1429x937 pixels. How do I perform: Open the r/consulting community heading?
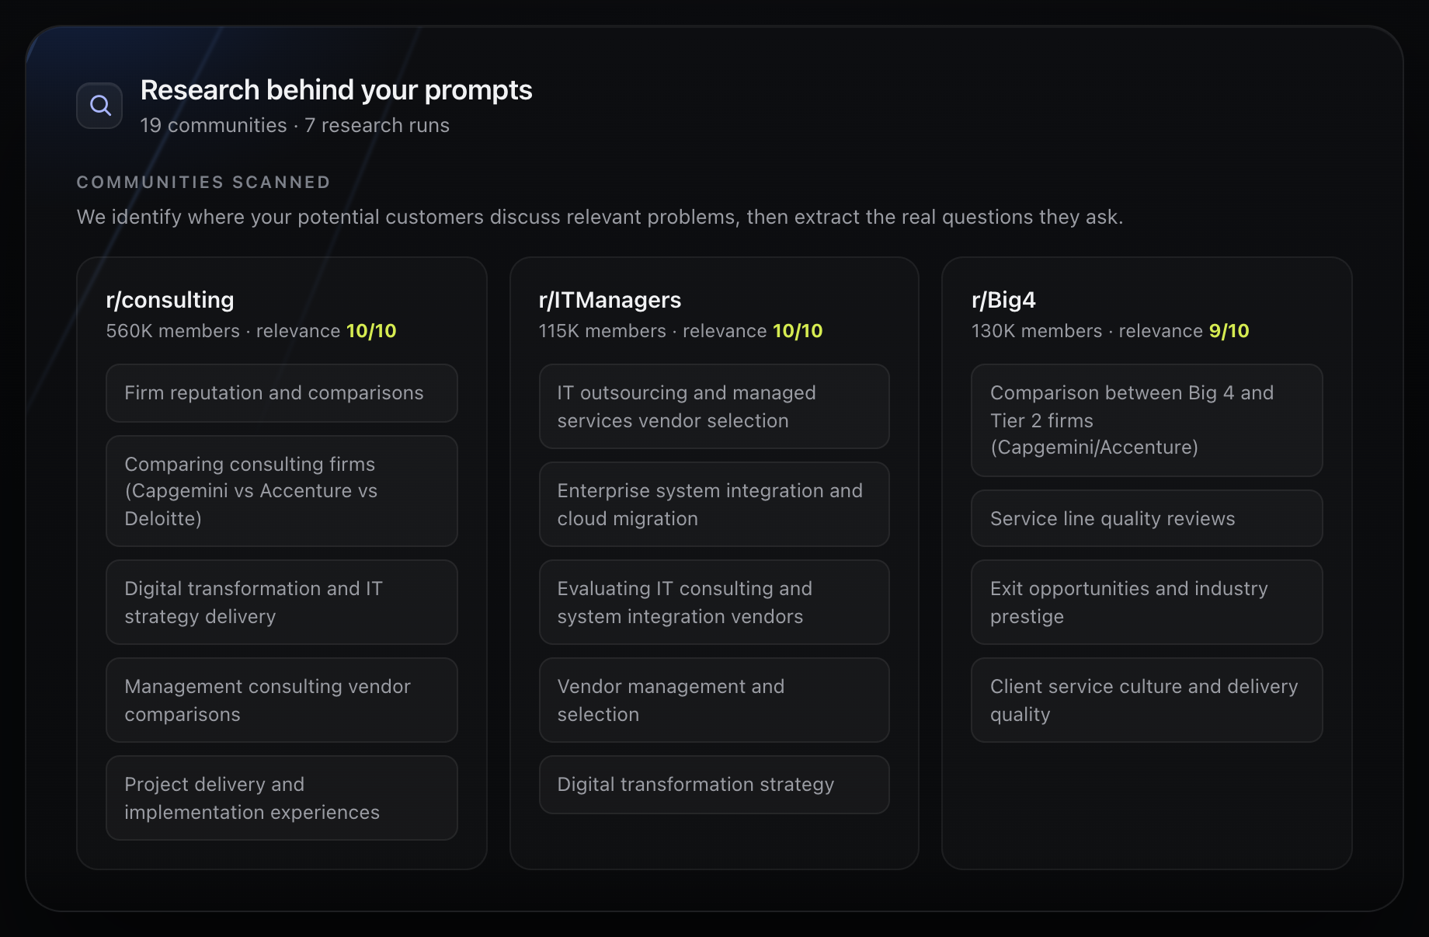[x=170, y=300]
